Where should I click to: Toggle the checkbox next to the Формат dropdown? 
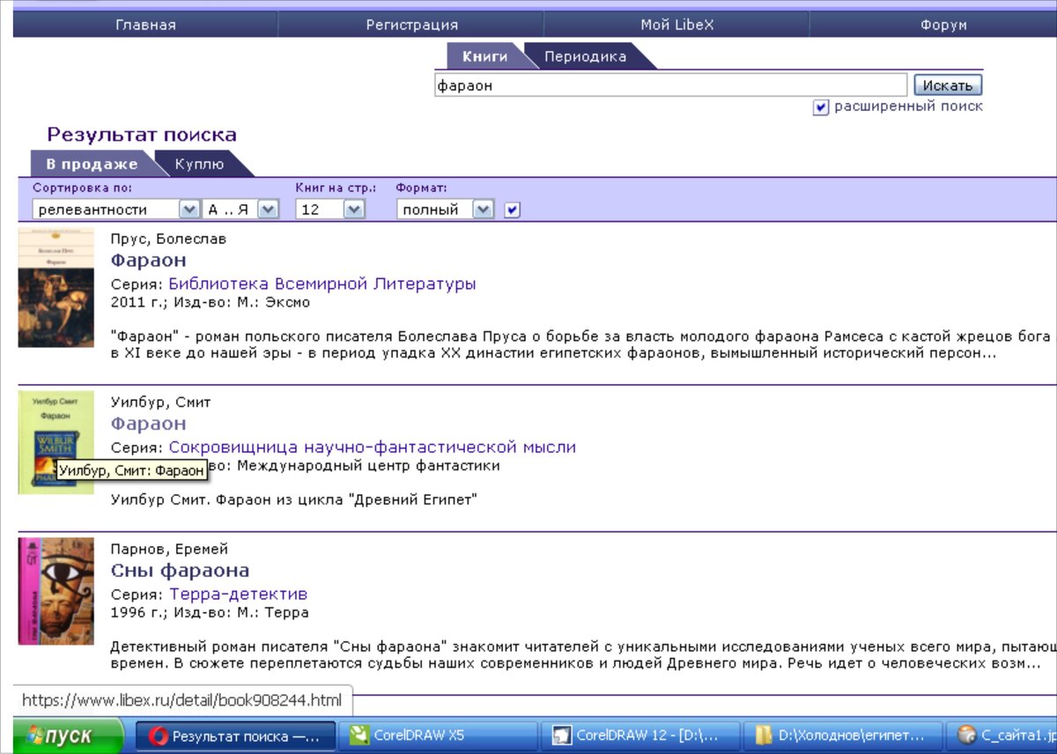pyautogui.click(x=513, y=210)
